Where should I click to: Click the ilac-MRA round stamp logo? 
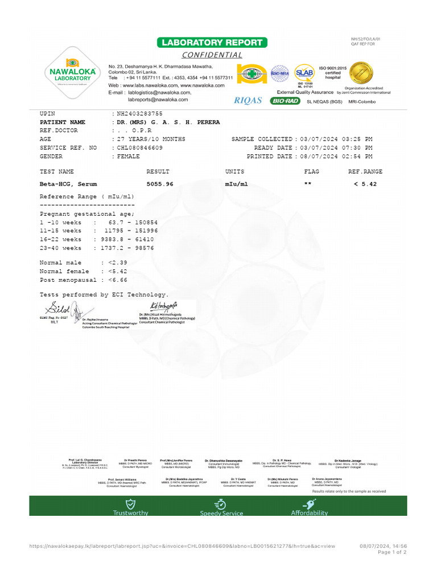(280, 73)
